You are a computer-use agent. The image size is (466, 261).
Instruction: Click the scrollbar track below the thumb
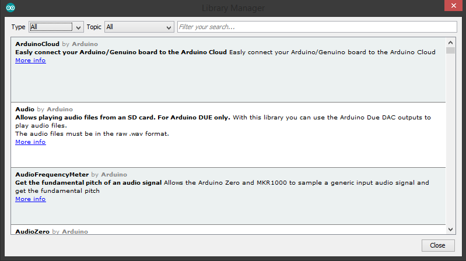451,140
